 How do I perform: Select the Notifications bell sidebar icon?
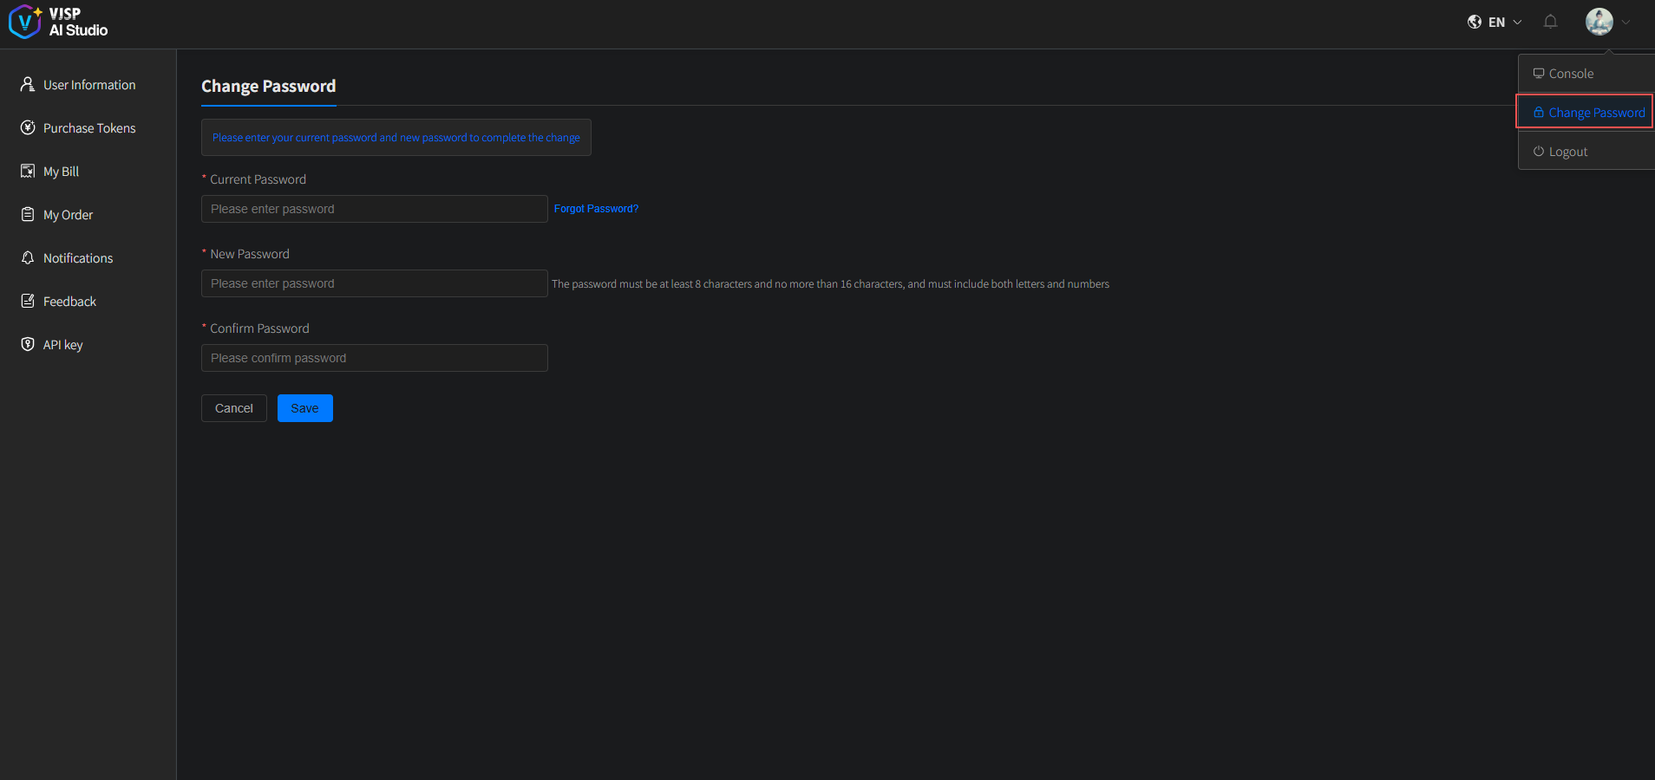(x=28, y=257)
